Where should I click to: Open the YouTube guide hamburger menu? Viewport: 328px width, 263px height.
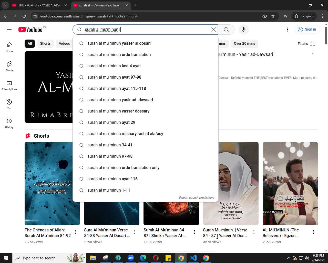(9, 30)
